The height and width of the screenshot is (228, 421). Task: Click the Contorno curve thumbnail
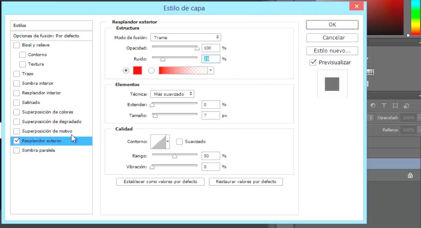click(x=158, y=142)
